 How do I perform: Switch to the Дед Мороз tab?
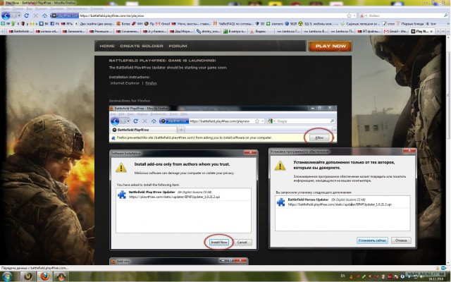181,31
